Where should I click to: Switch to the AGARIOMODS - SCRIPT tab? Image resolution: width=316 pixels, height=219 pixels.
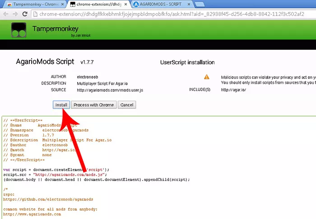pos(161,4)
